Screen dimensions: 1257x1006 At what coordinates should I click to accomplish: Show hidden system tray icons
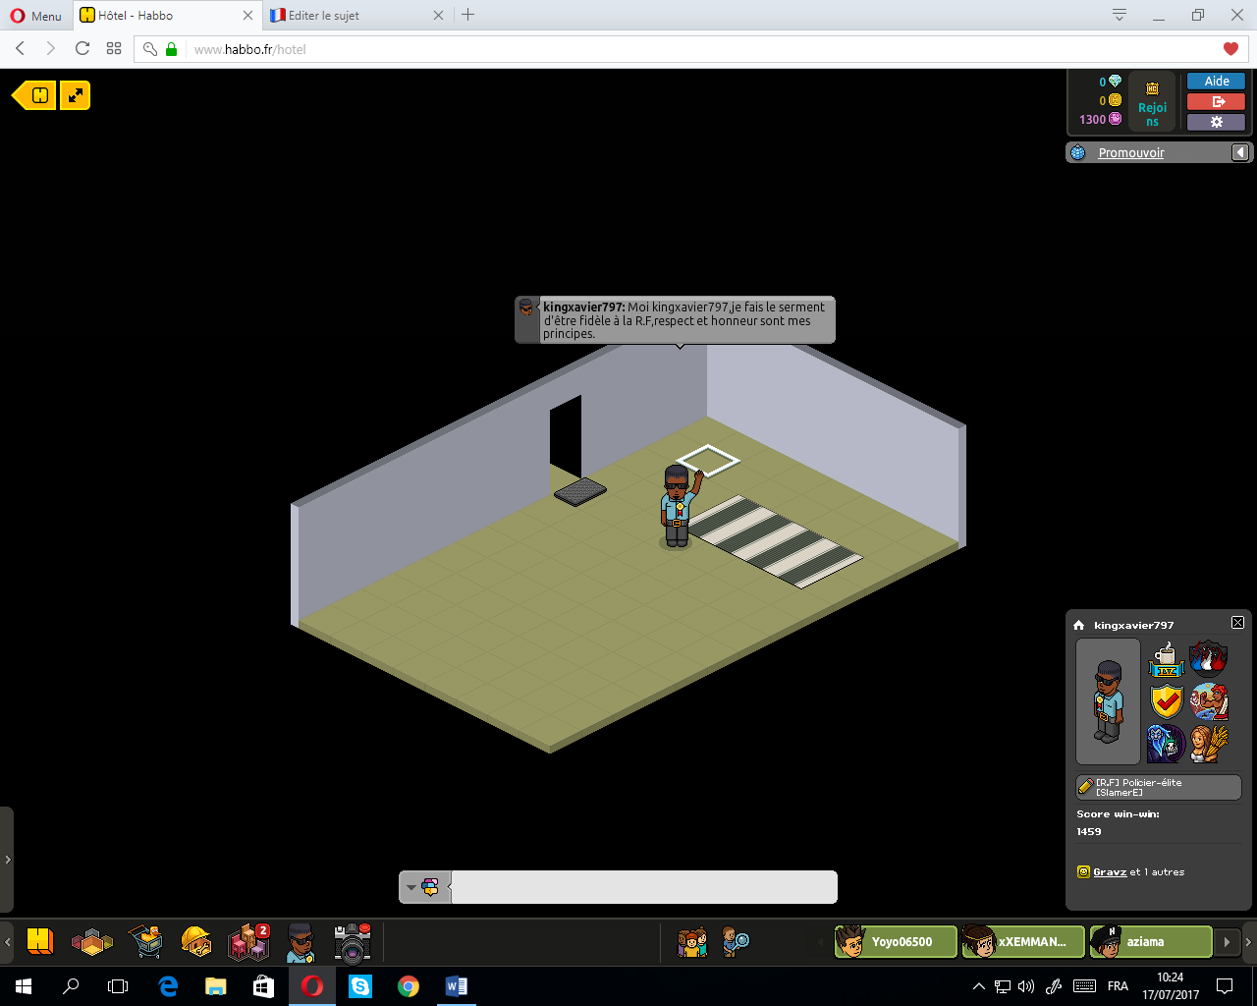(x=978, y=986)
